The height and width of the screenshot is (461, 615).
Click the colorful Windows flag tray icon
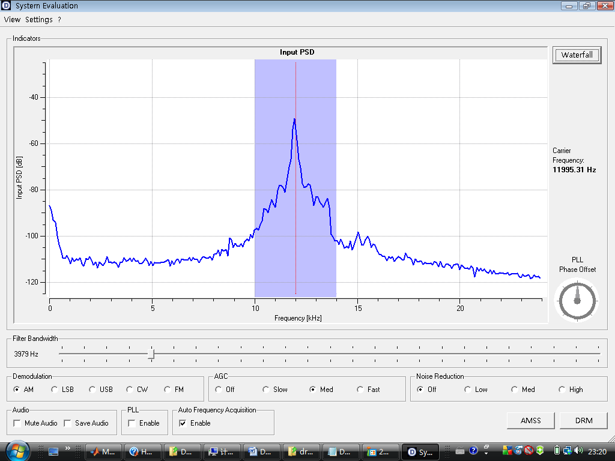click(x=507, y=451)
